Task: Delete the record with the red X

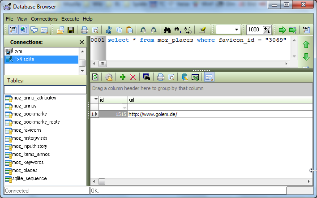Action: click(x=133, y=77)
